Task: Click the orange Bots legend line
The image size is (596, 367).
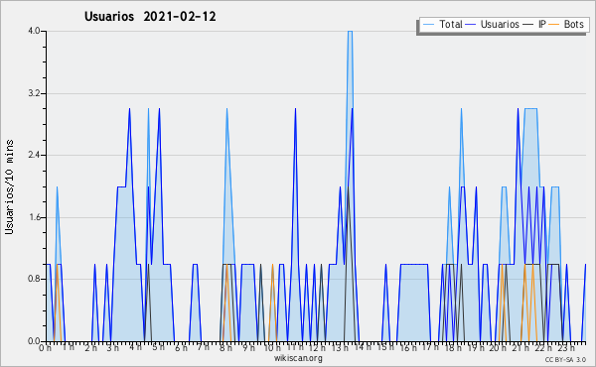Action: tap(554, 25)
